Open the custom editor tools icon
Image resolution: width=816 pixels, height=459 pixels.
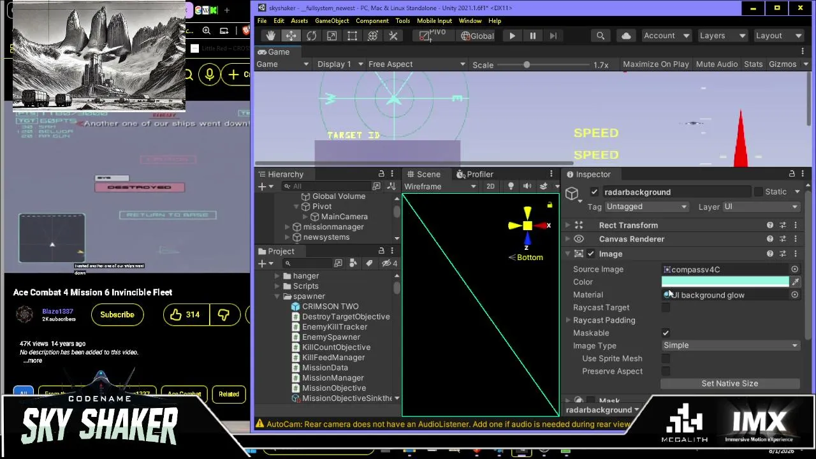pos(393,36)
